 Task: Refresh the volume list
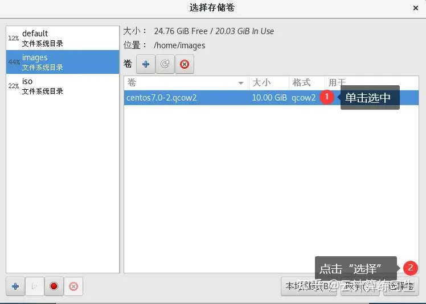165,64
